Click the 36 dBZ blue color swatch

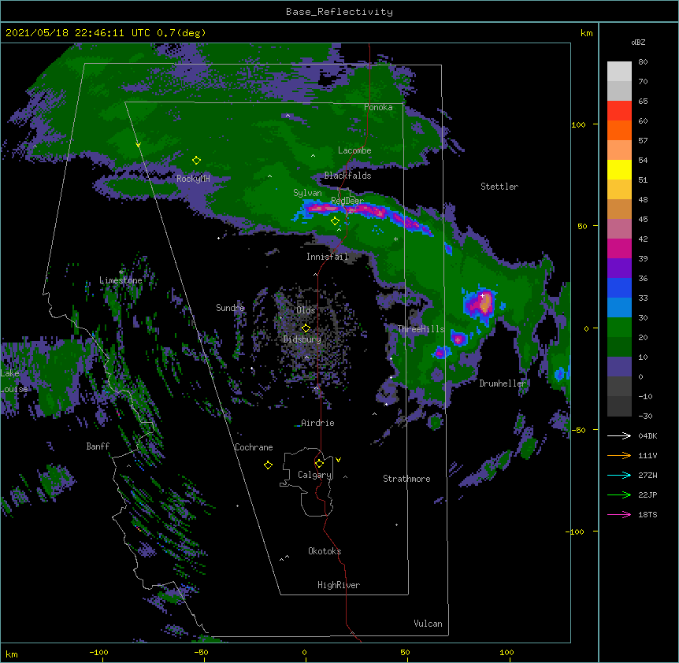tap(619, 287)
